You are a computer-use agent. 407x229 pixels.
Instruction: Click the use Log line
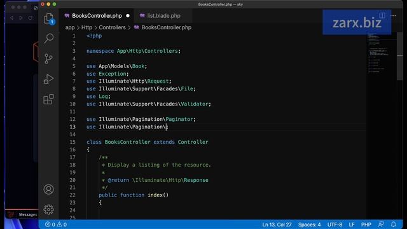tap(99, 96)
